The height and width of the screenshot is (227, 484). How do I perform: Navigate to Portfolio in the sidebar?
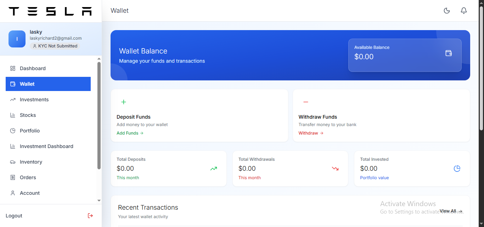(48, 131)
